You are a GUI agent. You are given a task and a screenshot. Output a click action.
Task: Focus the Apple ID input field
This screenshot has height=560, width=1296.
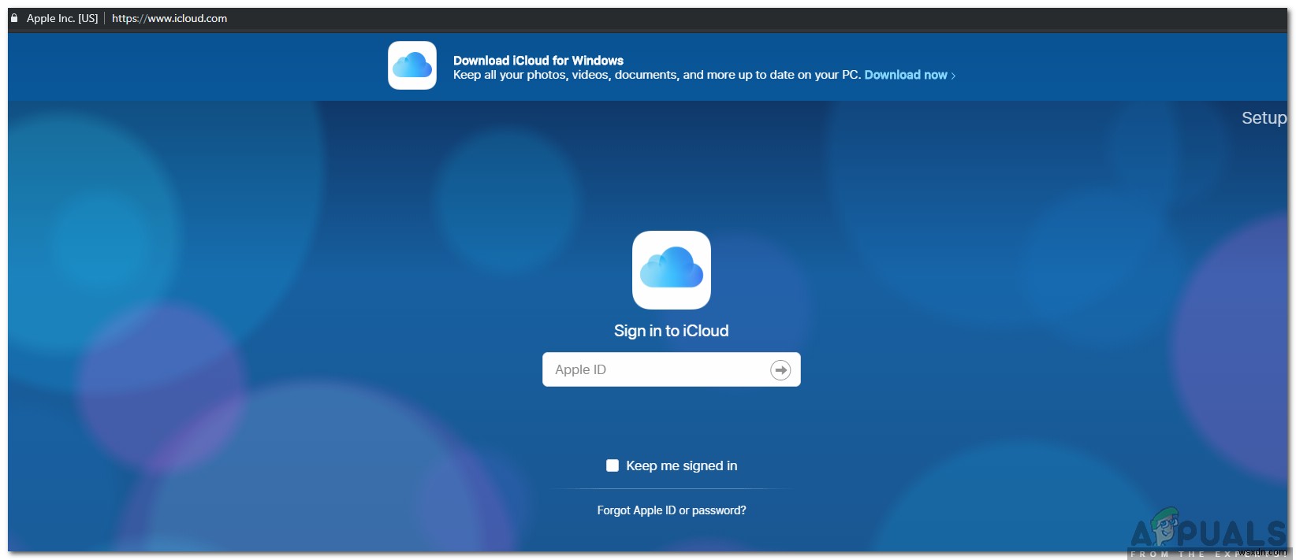[672, 369]
